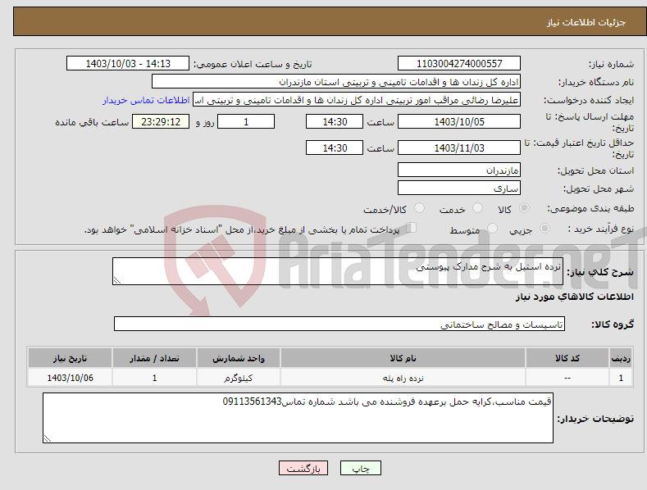
Task: Click the تاریخ نیاز column header
Action: (x=71, y=358)
